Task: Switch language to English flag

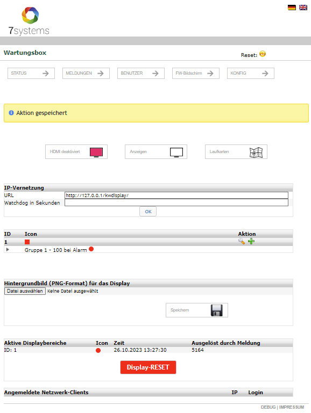Action: [303, 8]
